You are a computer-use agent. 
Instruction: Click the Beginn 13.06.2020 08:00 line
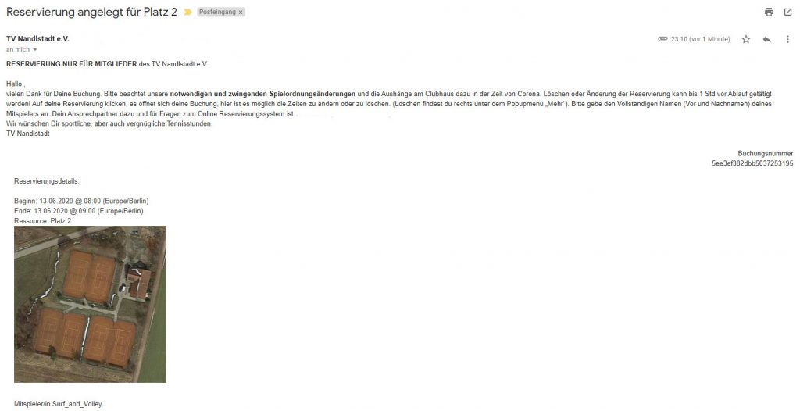tap(81, 201)
